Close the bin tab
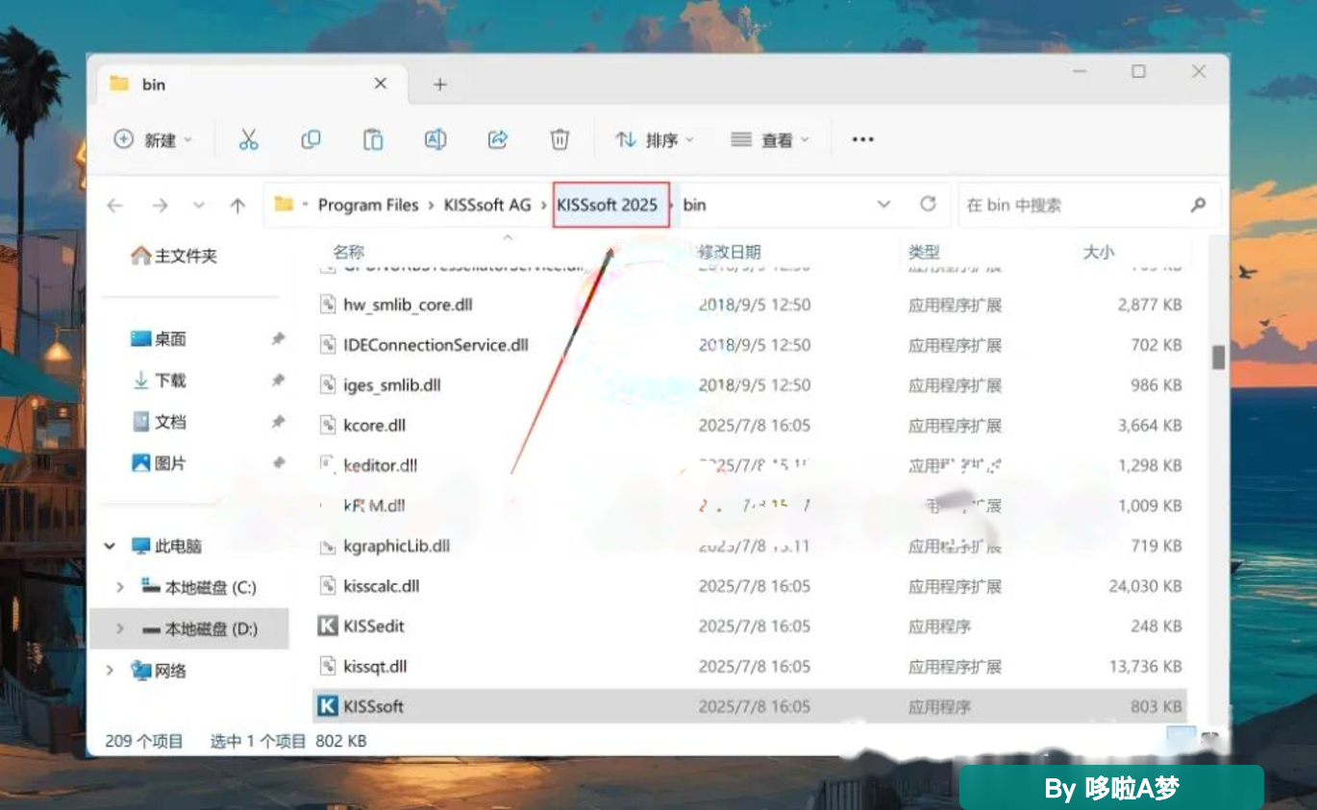The width and height of the screenshot is (1317, 810). tap(380, 84)
